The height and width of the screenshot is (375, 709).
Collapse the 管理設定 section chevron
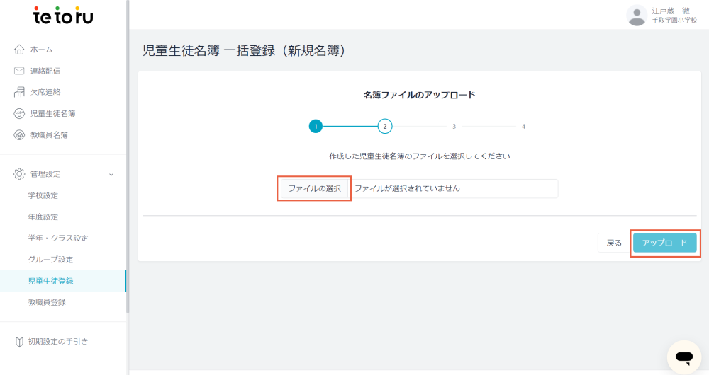111,175
